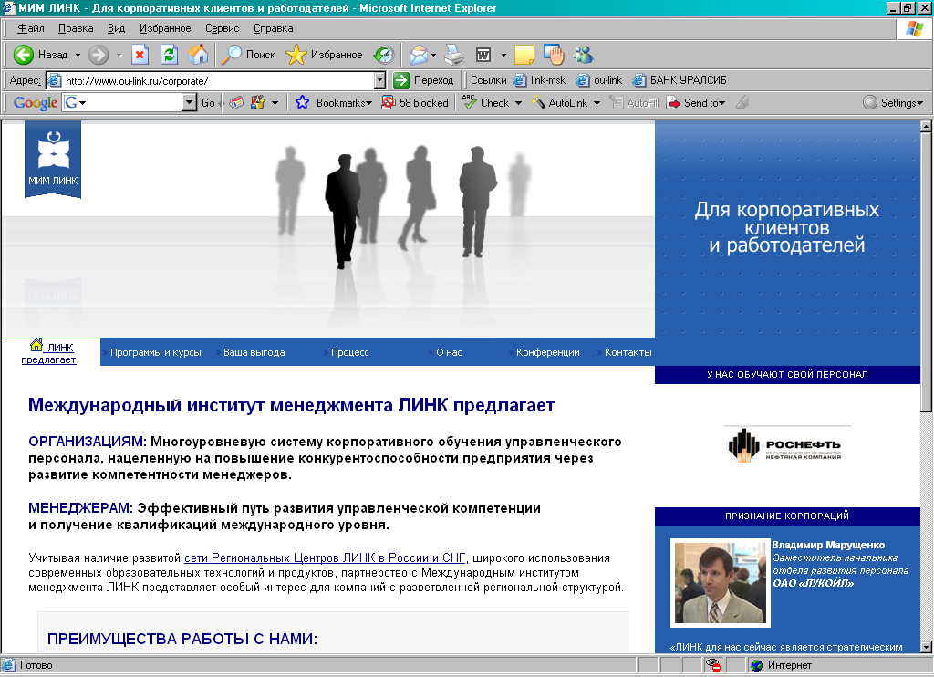Select the Программы и курсы nav tab
934x677 pixels.
(155, 352)
